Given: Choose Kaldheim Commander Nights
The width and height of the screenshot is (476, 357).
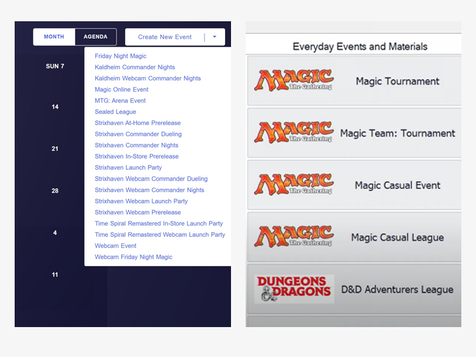Looking at the screenshot, I should [134, 67].
